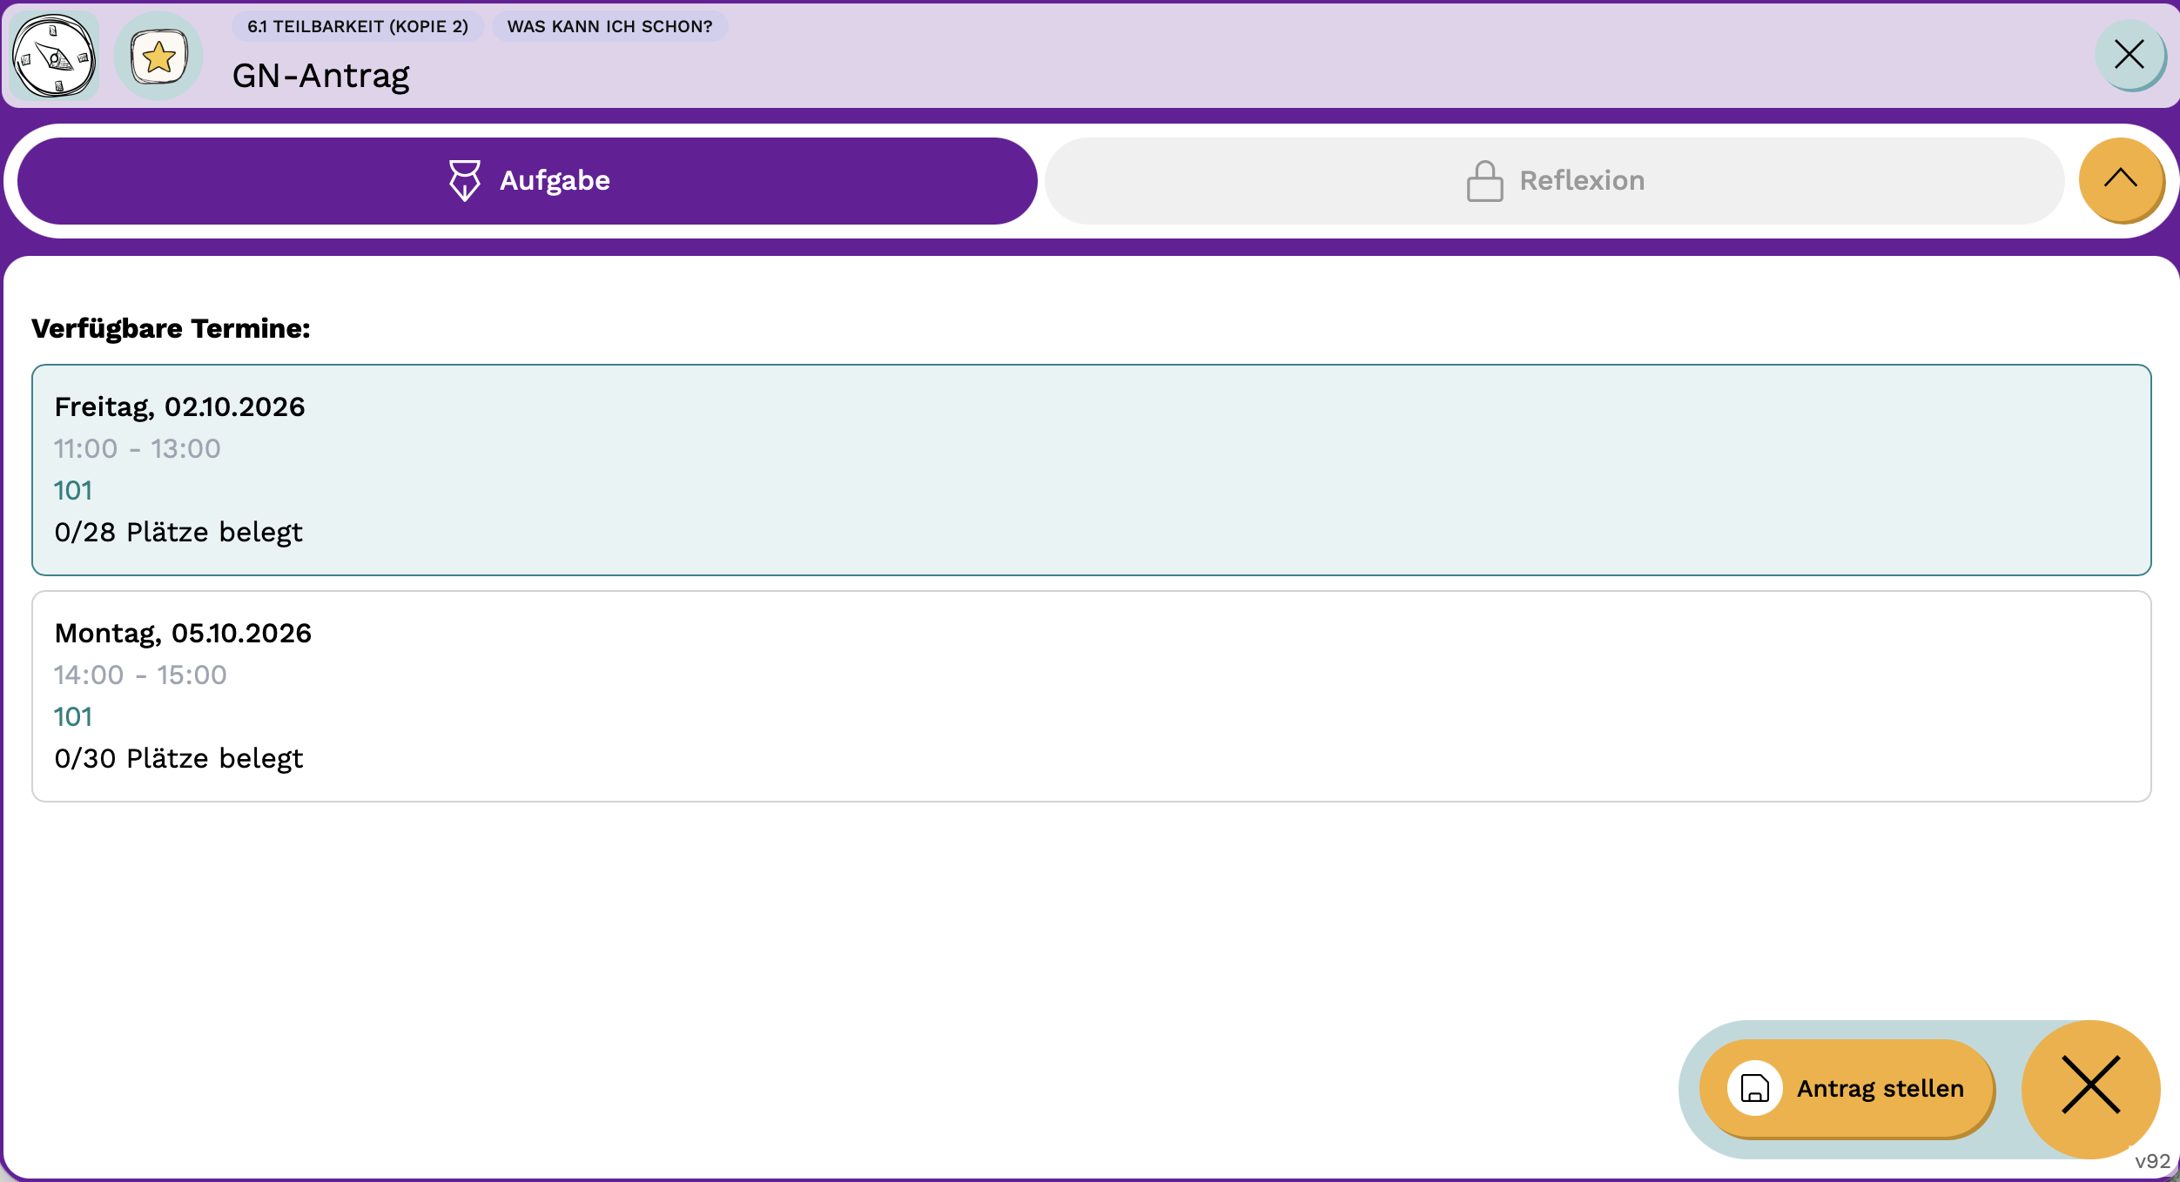This screenshot has height=1182, width=2180.
Task: Switch to the Aufgabe tab
Action: tap(528, 181)
